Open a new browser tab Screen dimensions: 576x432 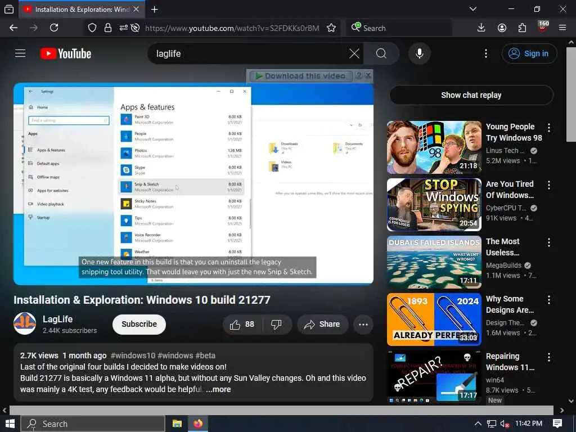tap(155, 10)
